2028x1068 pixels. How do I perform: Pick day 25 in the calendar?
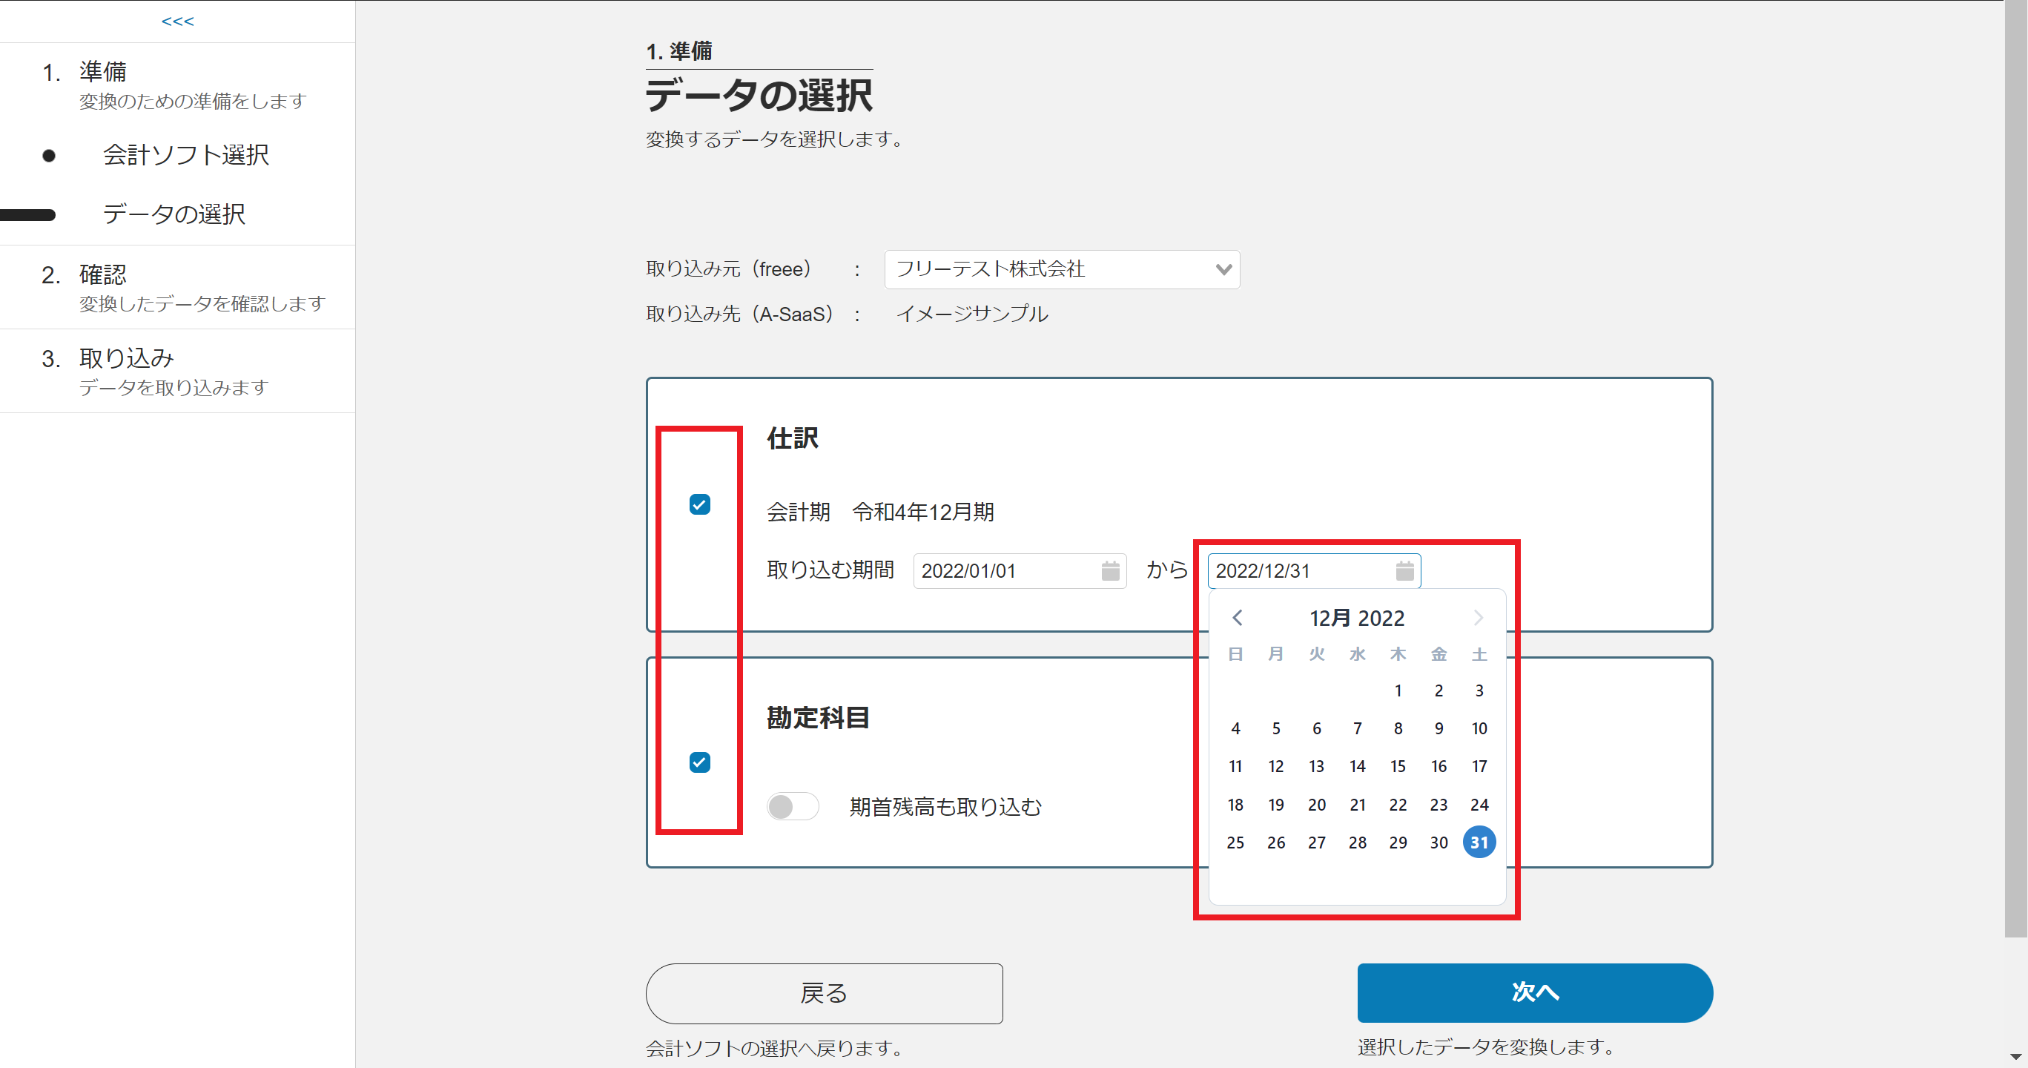click(1235, 843)
